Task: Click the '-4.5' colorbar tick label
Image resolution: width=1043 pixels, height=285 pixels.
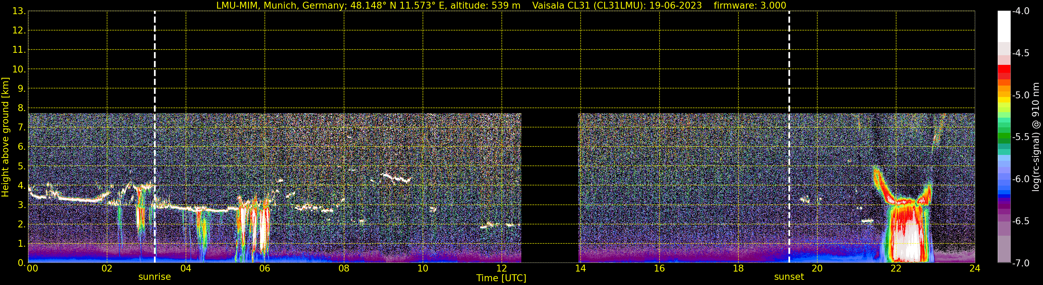Action: pos(1021,53)
